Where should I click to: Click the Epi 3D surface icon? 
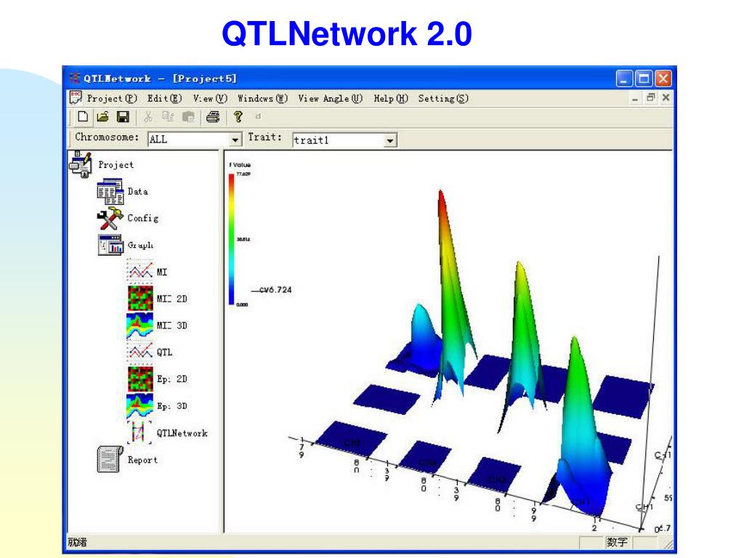[140, 405]
